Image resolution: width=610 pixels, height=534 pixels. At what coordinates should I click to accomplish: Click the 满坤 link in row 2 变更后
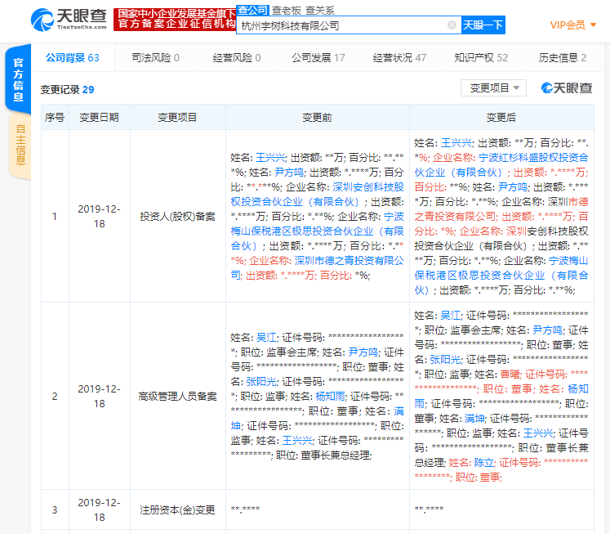tap(474, 419)
